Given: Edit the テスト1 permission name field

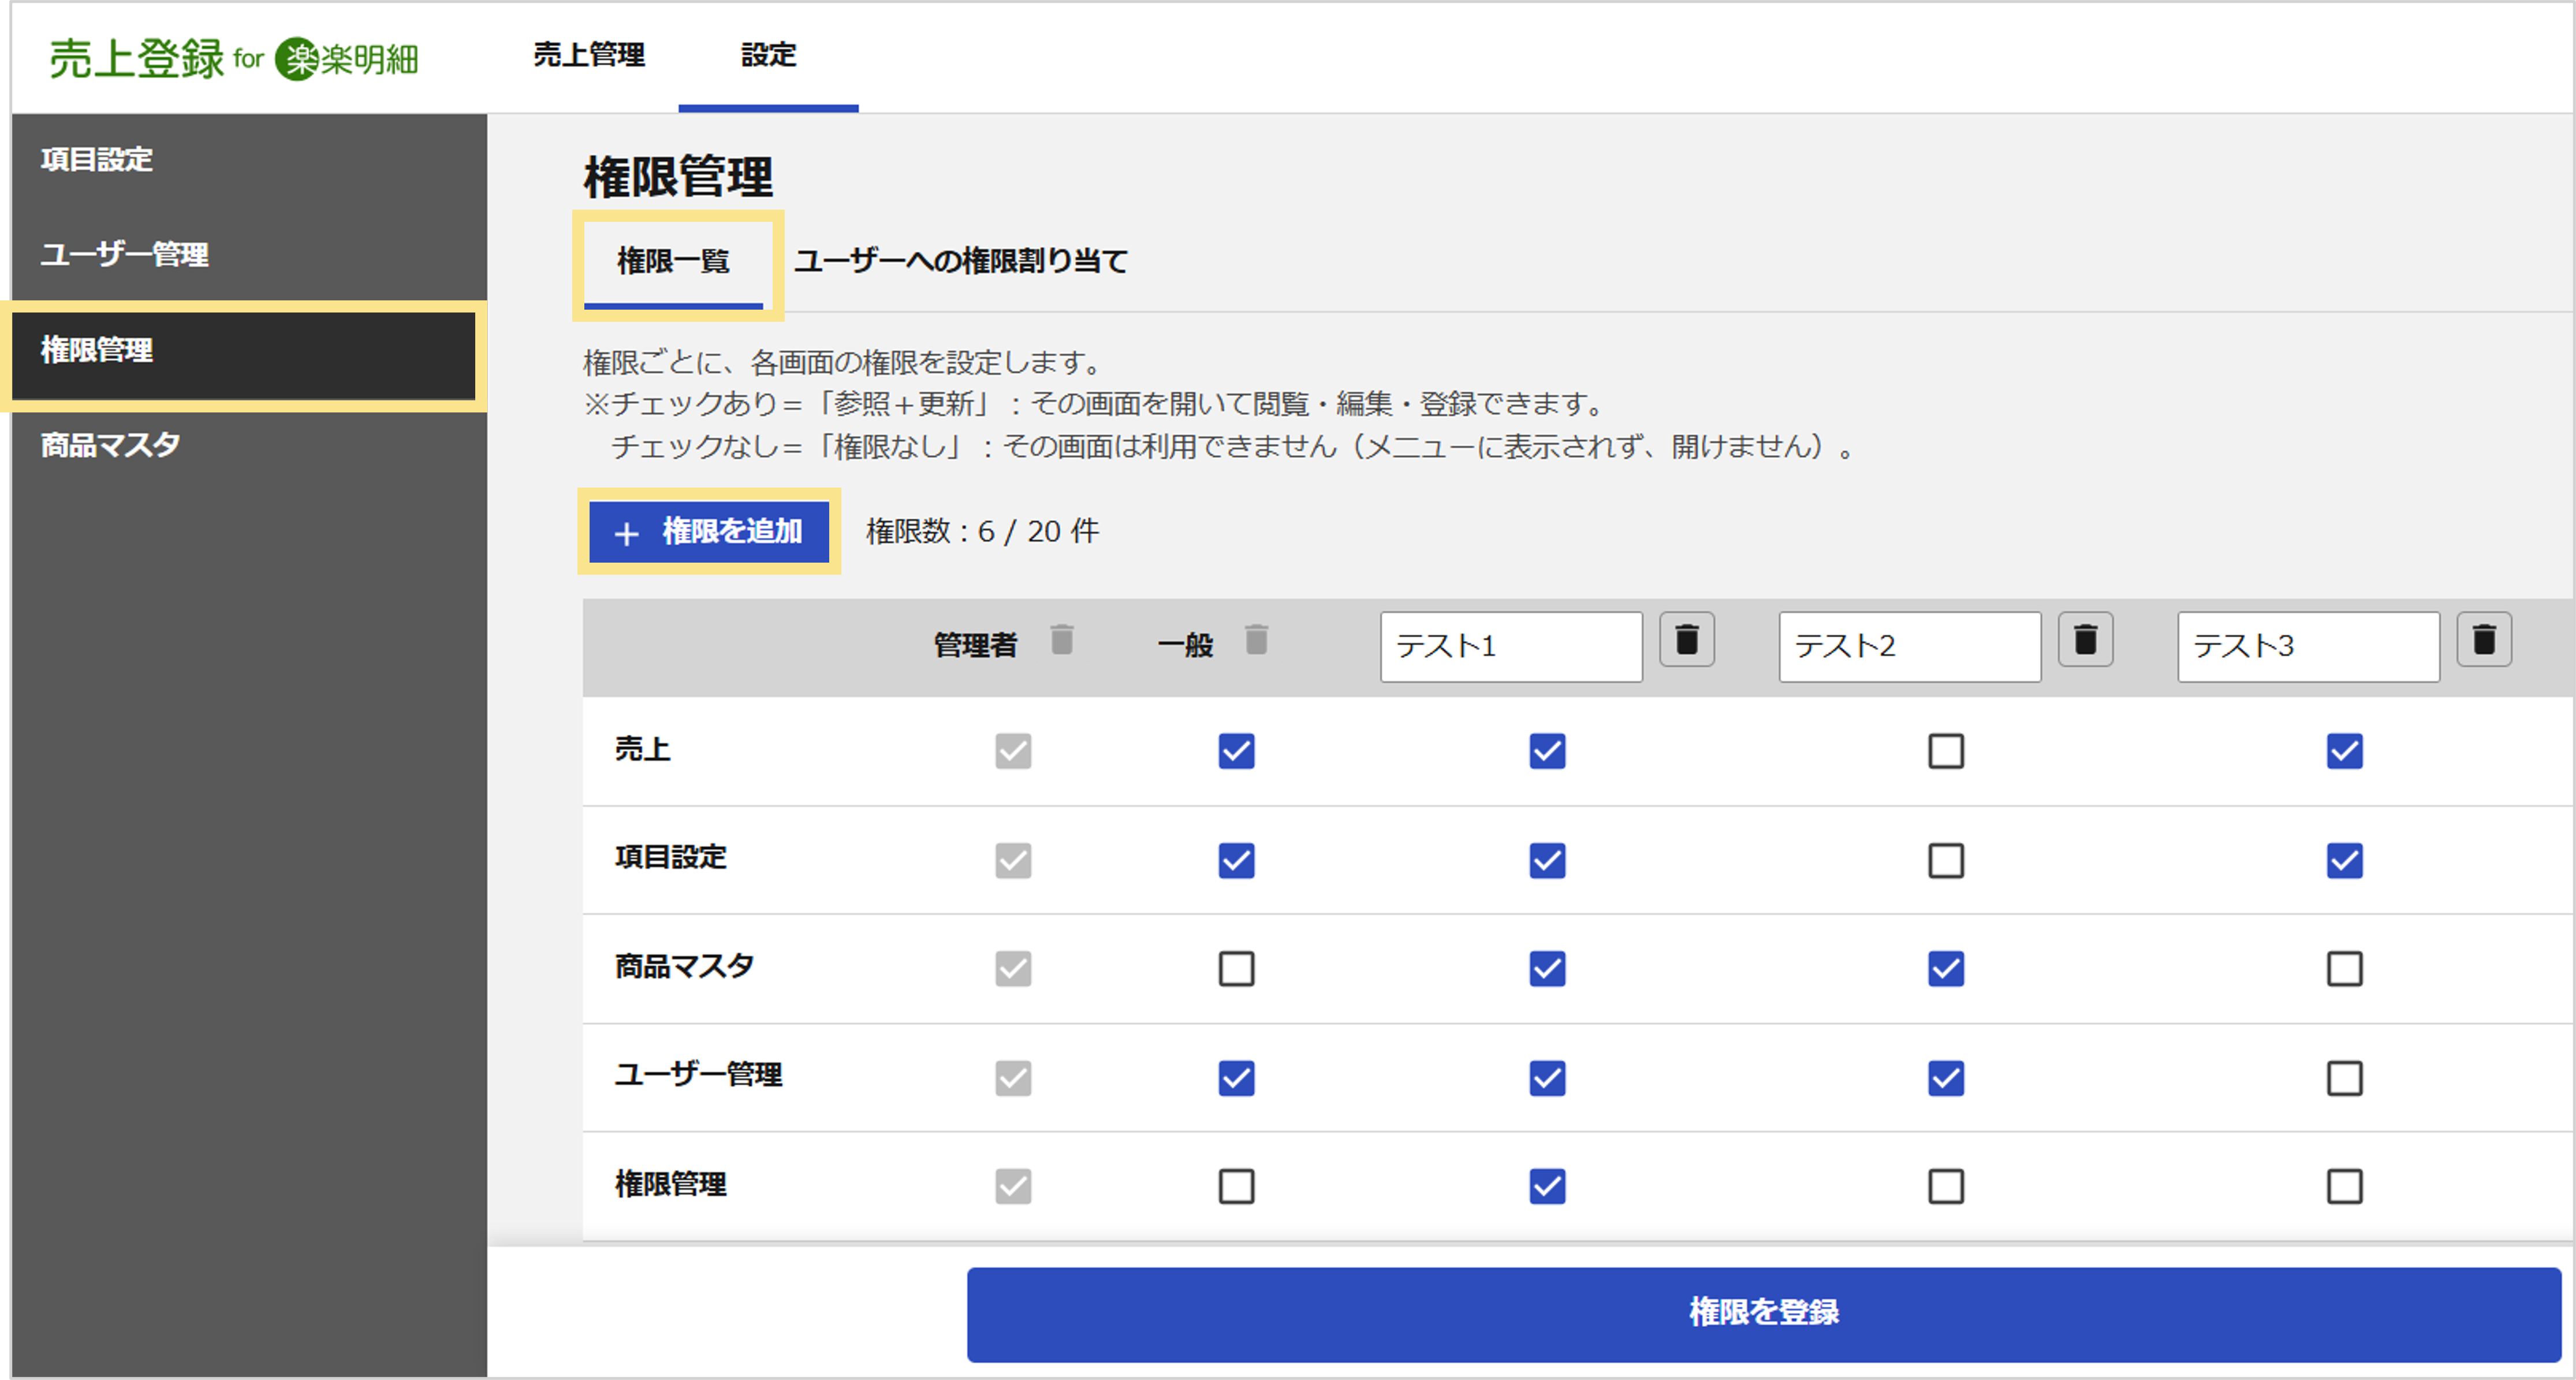Looking at the screenshot, I should [1511, 647].
